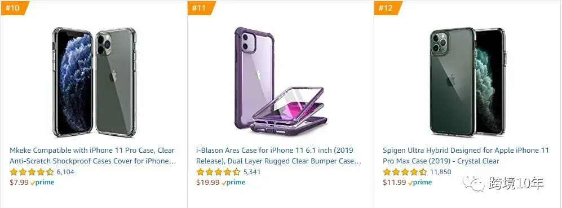This screenshot has height=208, width=562.
Task: Click the #12 rank badge
Action: pyautogui.click(x=388, y=8)
